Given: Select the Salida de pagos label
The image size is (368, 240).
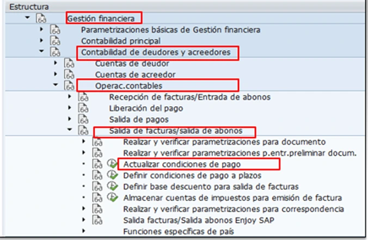Looking at the screenshot, I should pyautogui.click(x=139, y=120).
